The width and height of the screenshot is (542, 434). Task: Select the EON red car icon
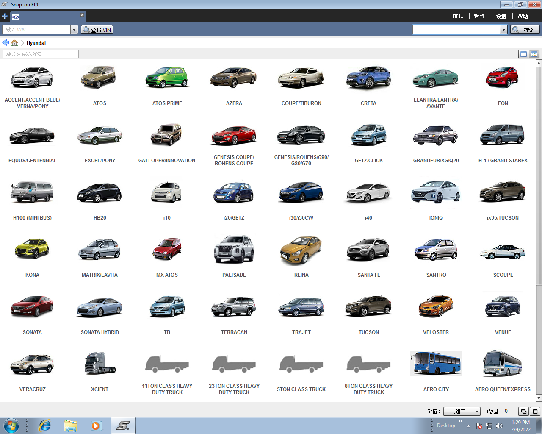point(503,78)
